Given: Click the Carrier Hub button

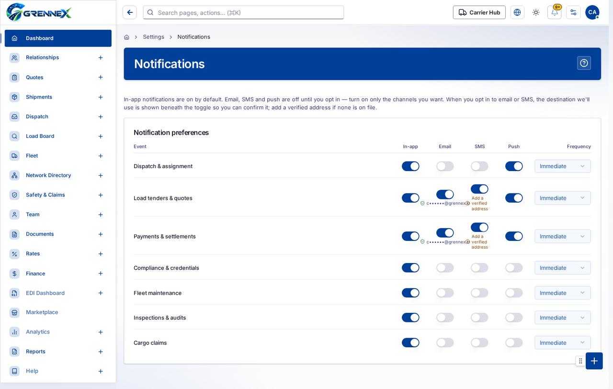Looking at the screenshot, I should (x=479, y=12).
